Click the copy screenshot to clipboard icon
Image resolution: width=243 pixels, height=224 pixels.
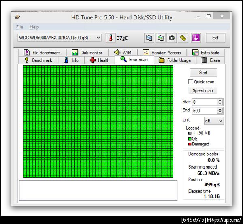[160, 38]
